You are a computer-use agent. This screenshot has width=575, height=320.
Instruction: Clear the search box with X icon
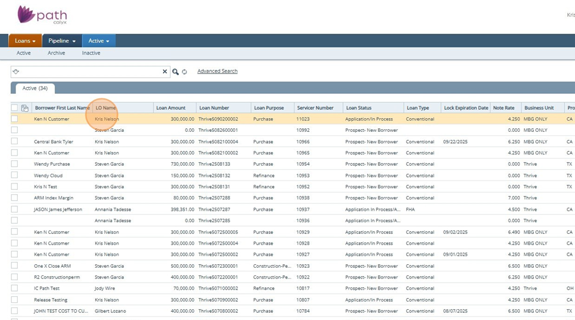click(x=165, y=72)
